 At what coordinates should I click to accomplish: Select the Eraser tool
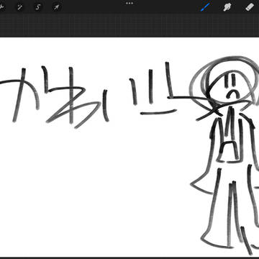tap(250, 7)
